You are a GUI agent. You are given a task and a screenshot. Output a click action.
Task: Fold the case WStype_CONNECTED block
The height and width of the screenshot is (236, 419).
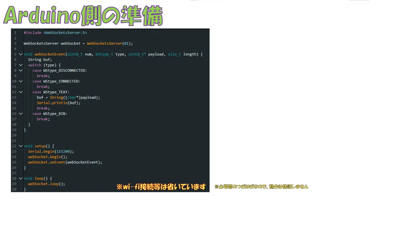[x=21, y=81]
